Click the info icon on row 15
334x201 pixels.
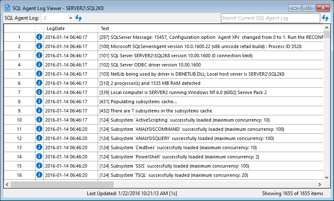coord(39,165)
